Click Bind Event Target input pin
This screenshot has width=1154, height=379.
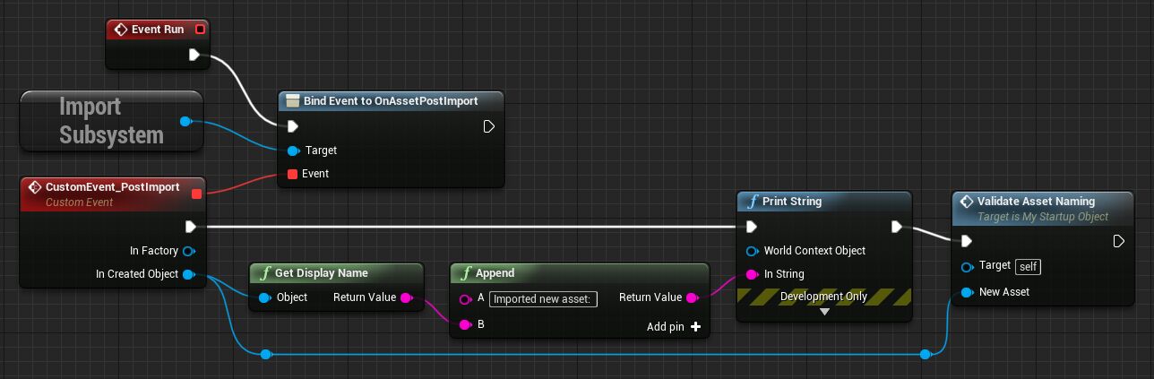click(x=292, y=151)
